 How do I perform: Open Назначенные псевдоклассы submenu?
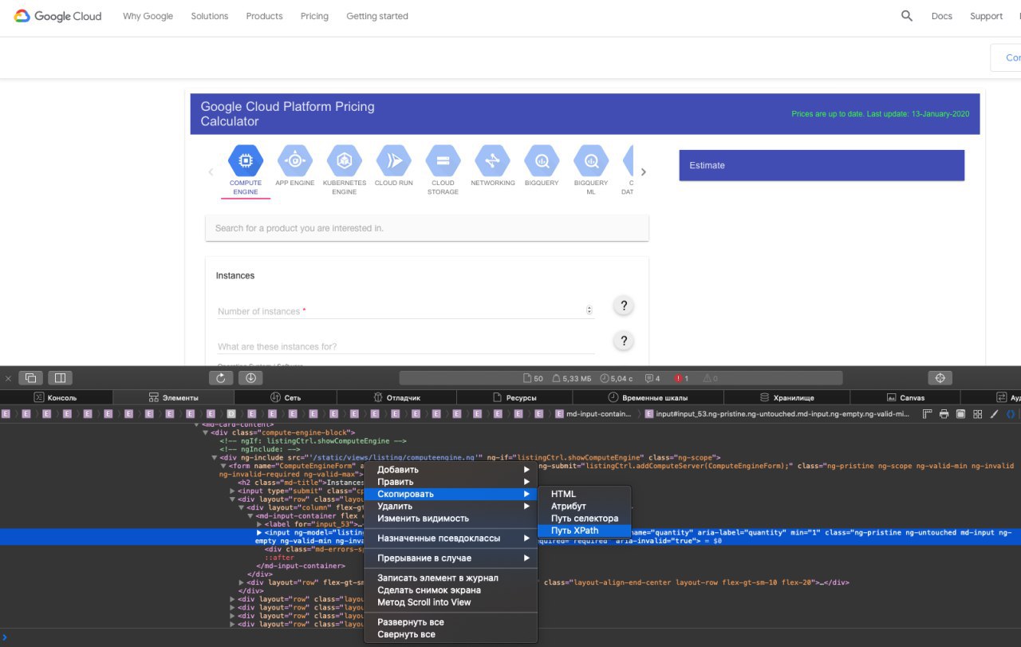point(451,539)
